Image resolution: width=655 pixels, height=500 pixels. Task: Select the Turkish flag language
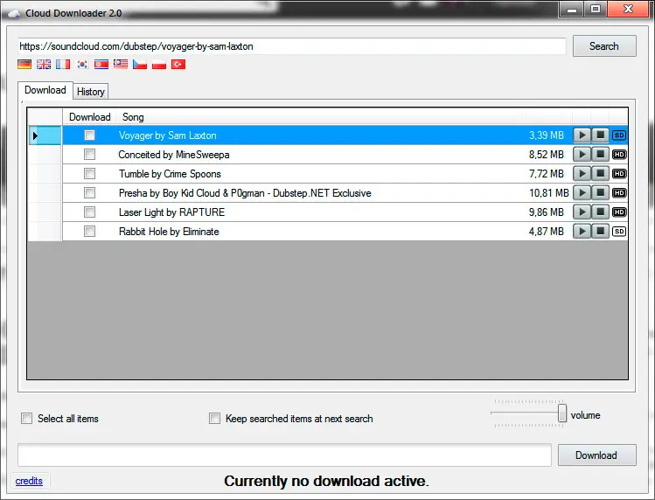pos(178,65)
